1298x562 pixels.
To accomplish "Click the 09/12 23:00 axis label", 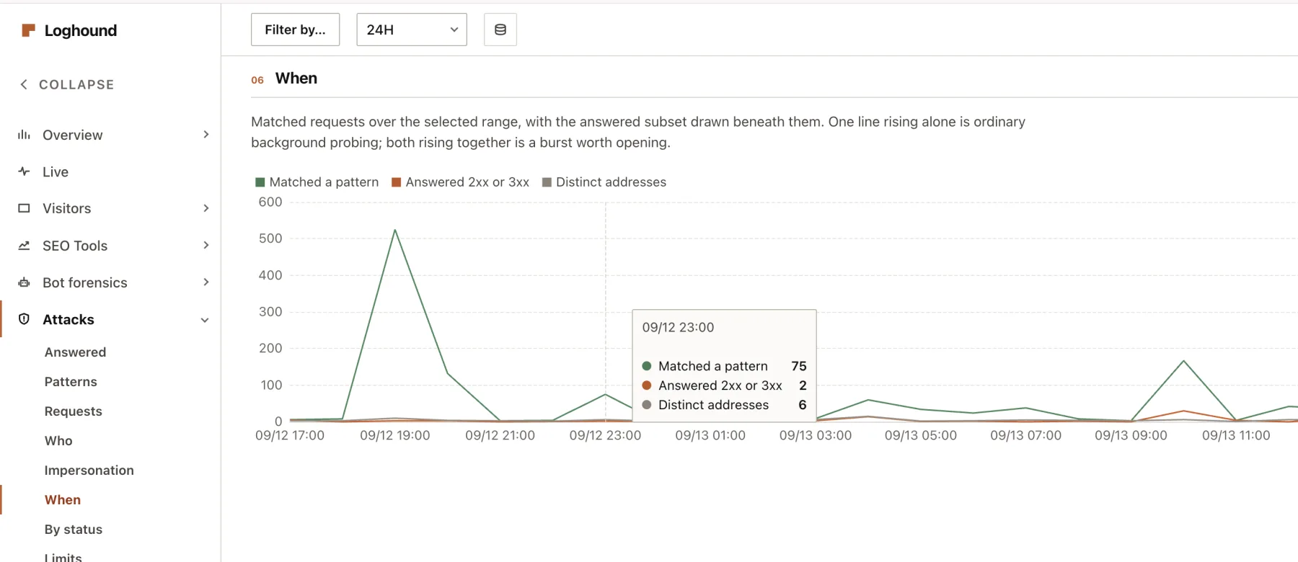I will pos(605,435).
